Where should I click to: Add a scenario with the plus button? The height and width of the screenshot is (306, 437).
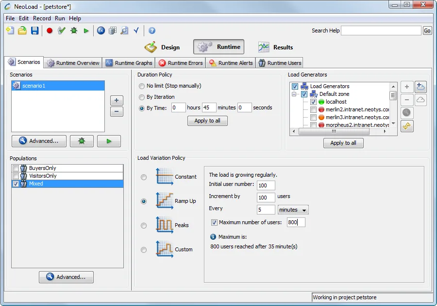coord(117,100)
